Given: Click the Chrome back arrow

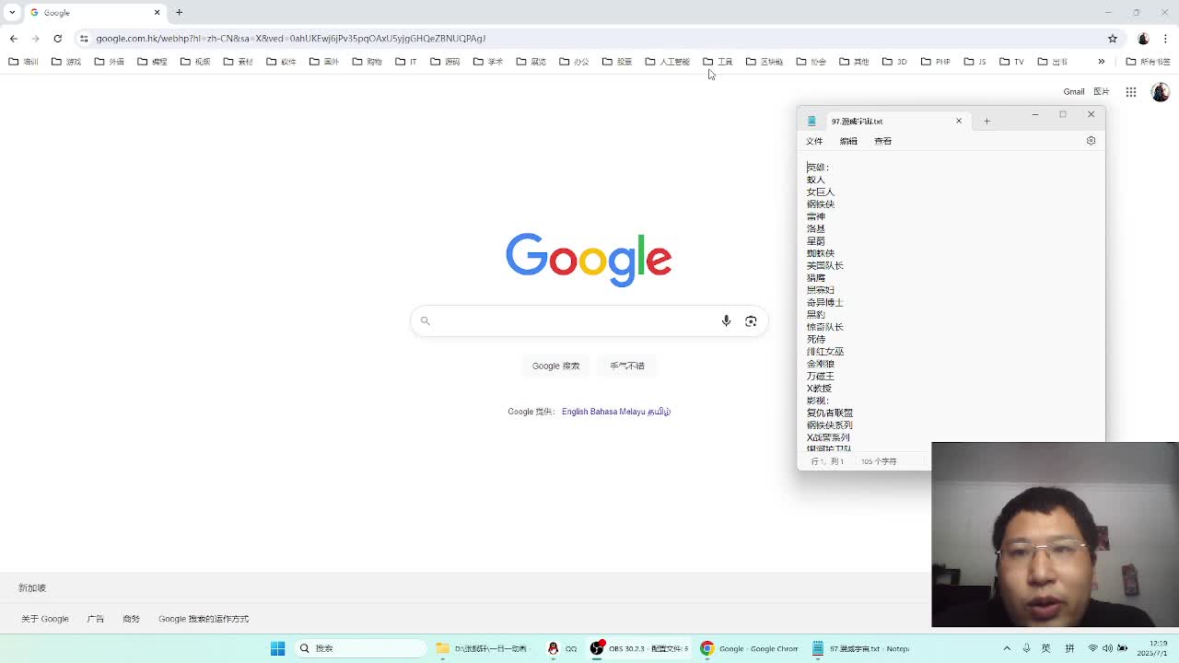Looking at the screenshot, I should pos(14,39).
